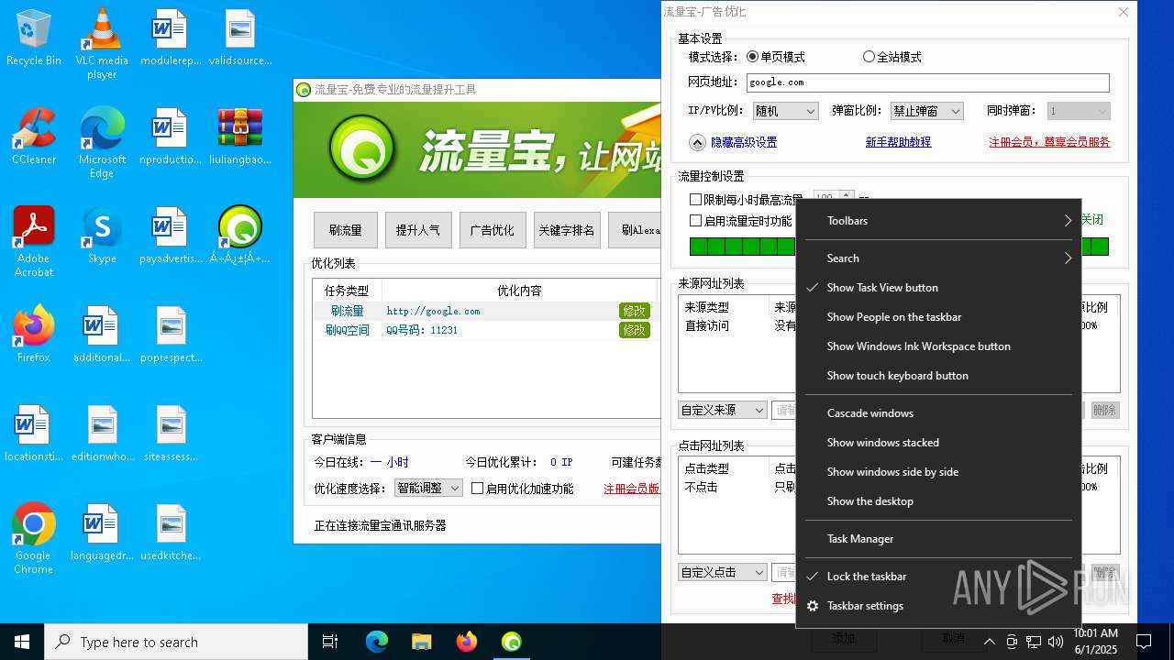The width and height of the screenshot is (1174, 660).
Task: Adjust volume via the speaker tray icon
Action: click(x=1056, y=642)
